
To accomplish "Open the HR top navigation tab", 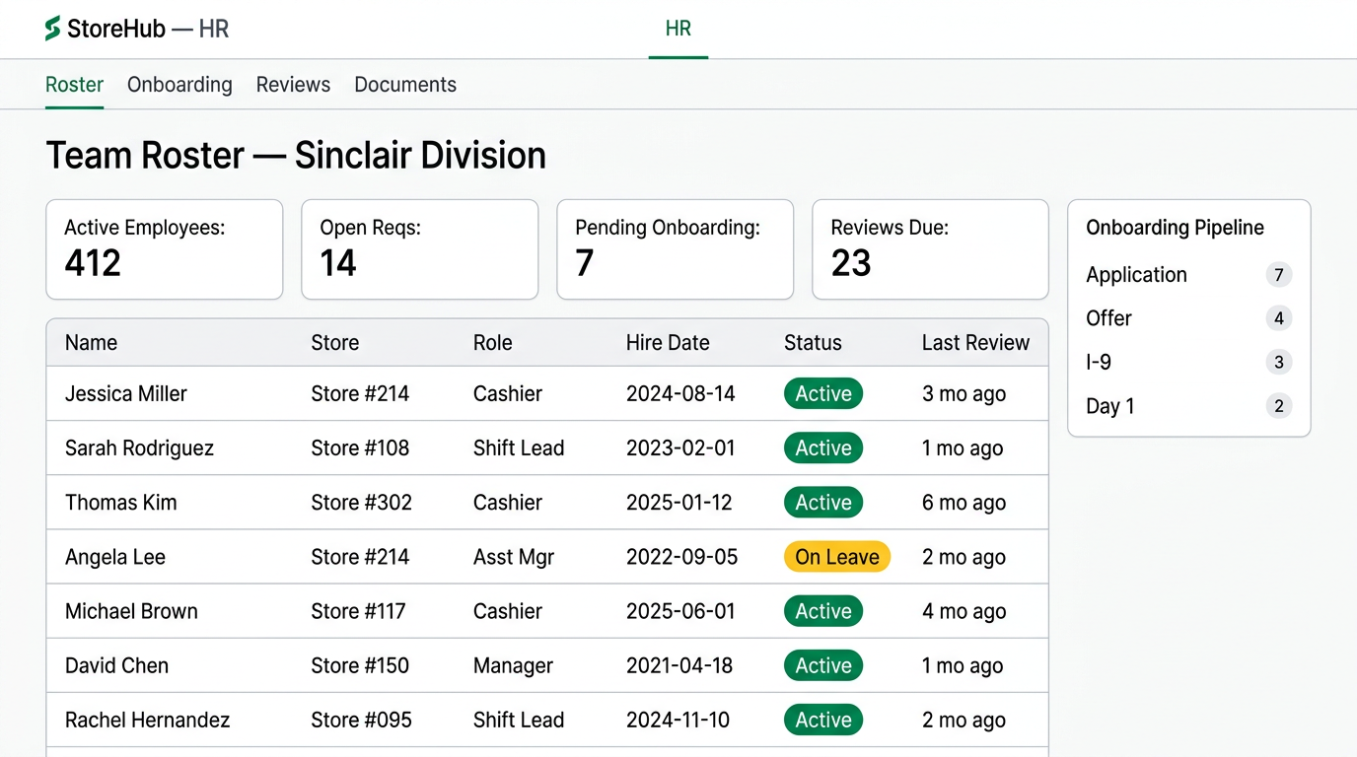I will 678,29.
